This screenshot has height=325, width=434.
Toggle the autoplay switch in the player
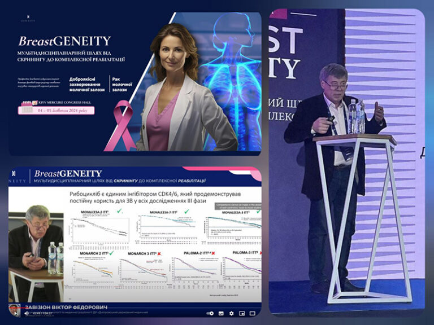[x=211, y=313]
